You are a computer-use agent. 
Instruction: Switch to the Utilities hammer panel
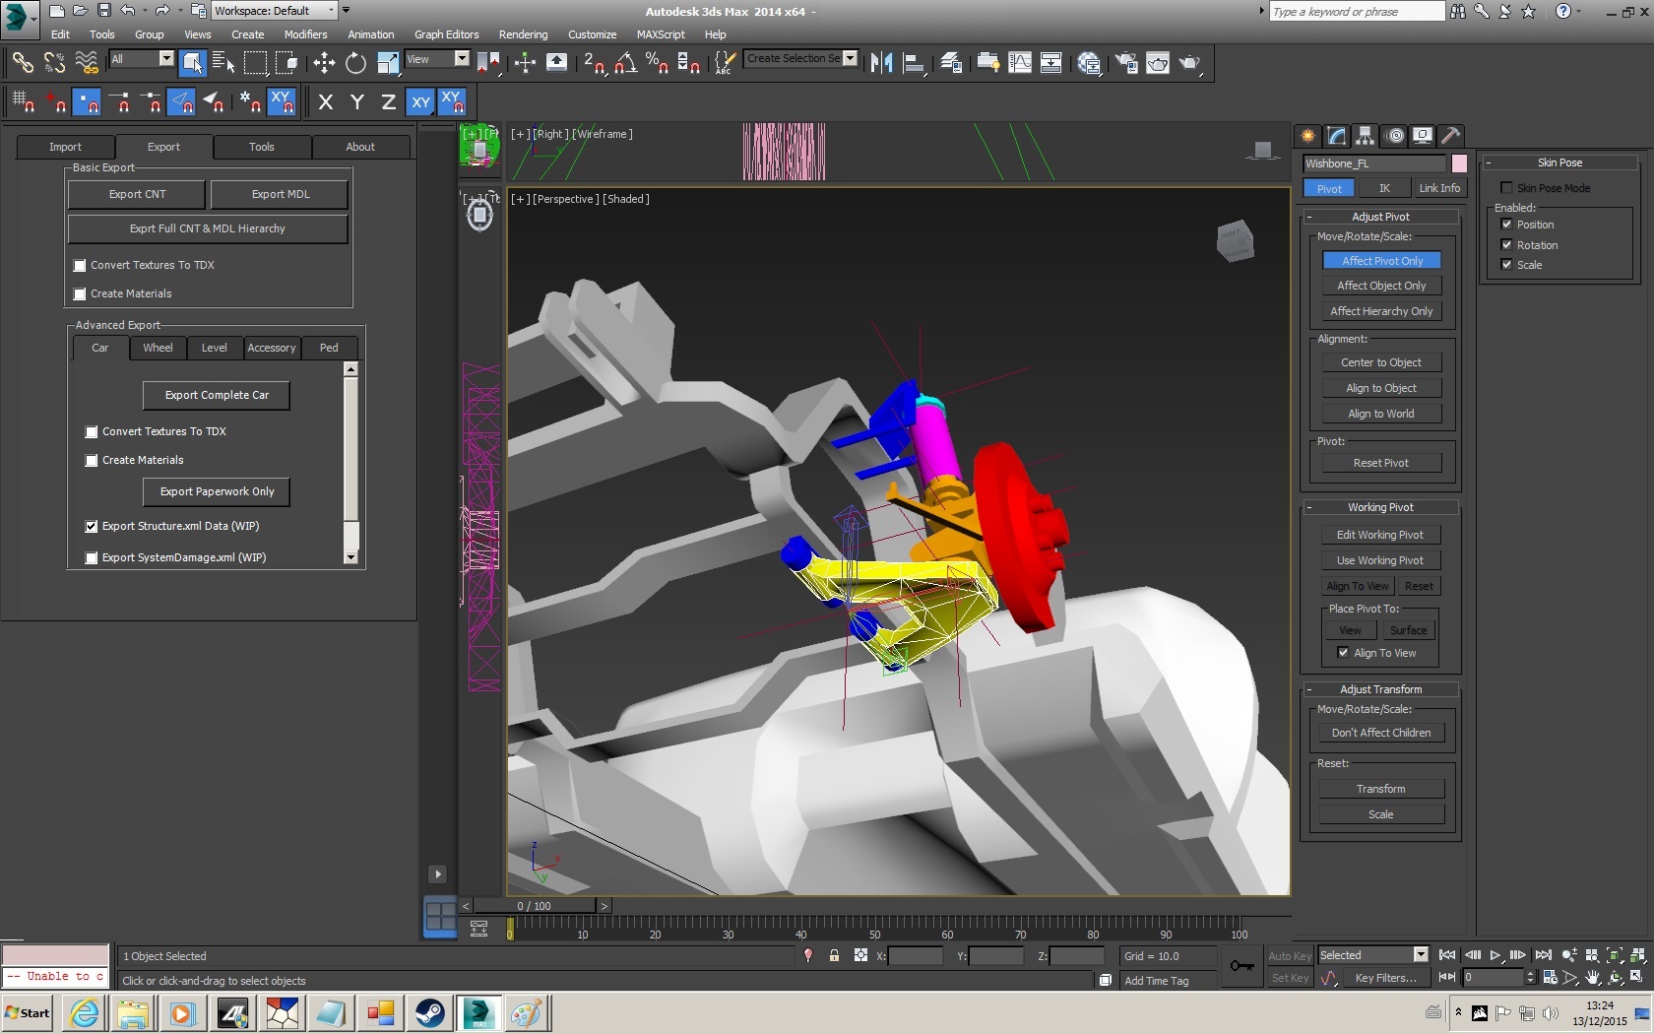1450,136
